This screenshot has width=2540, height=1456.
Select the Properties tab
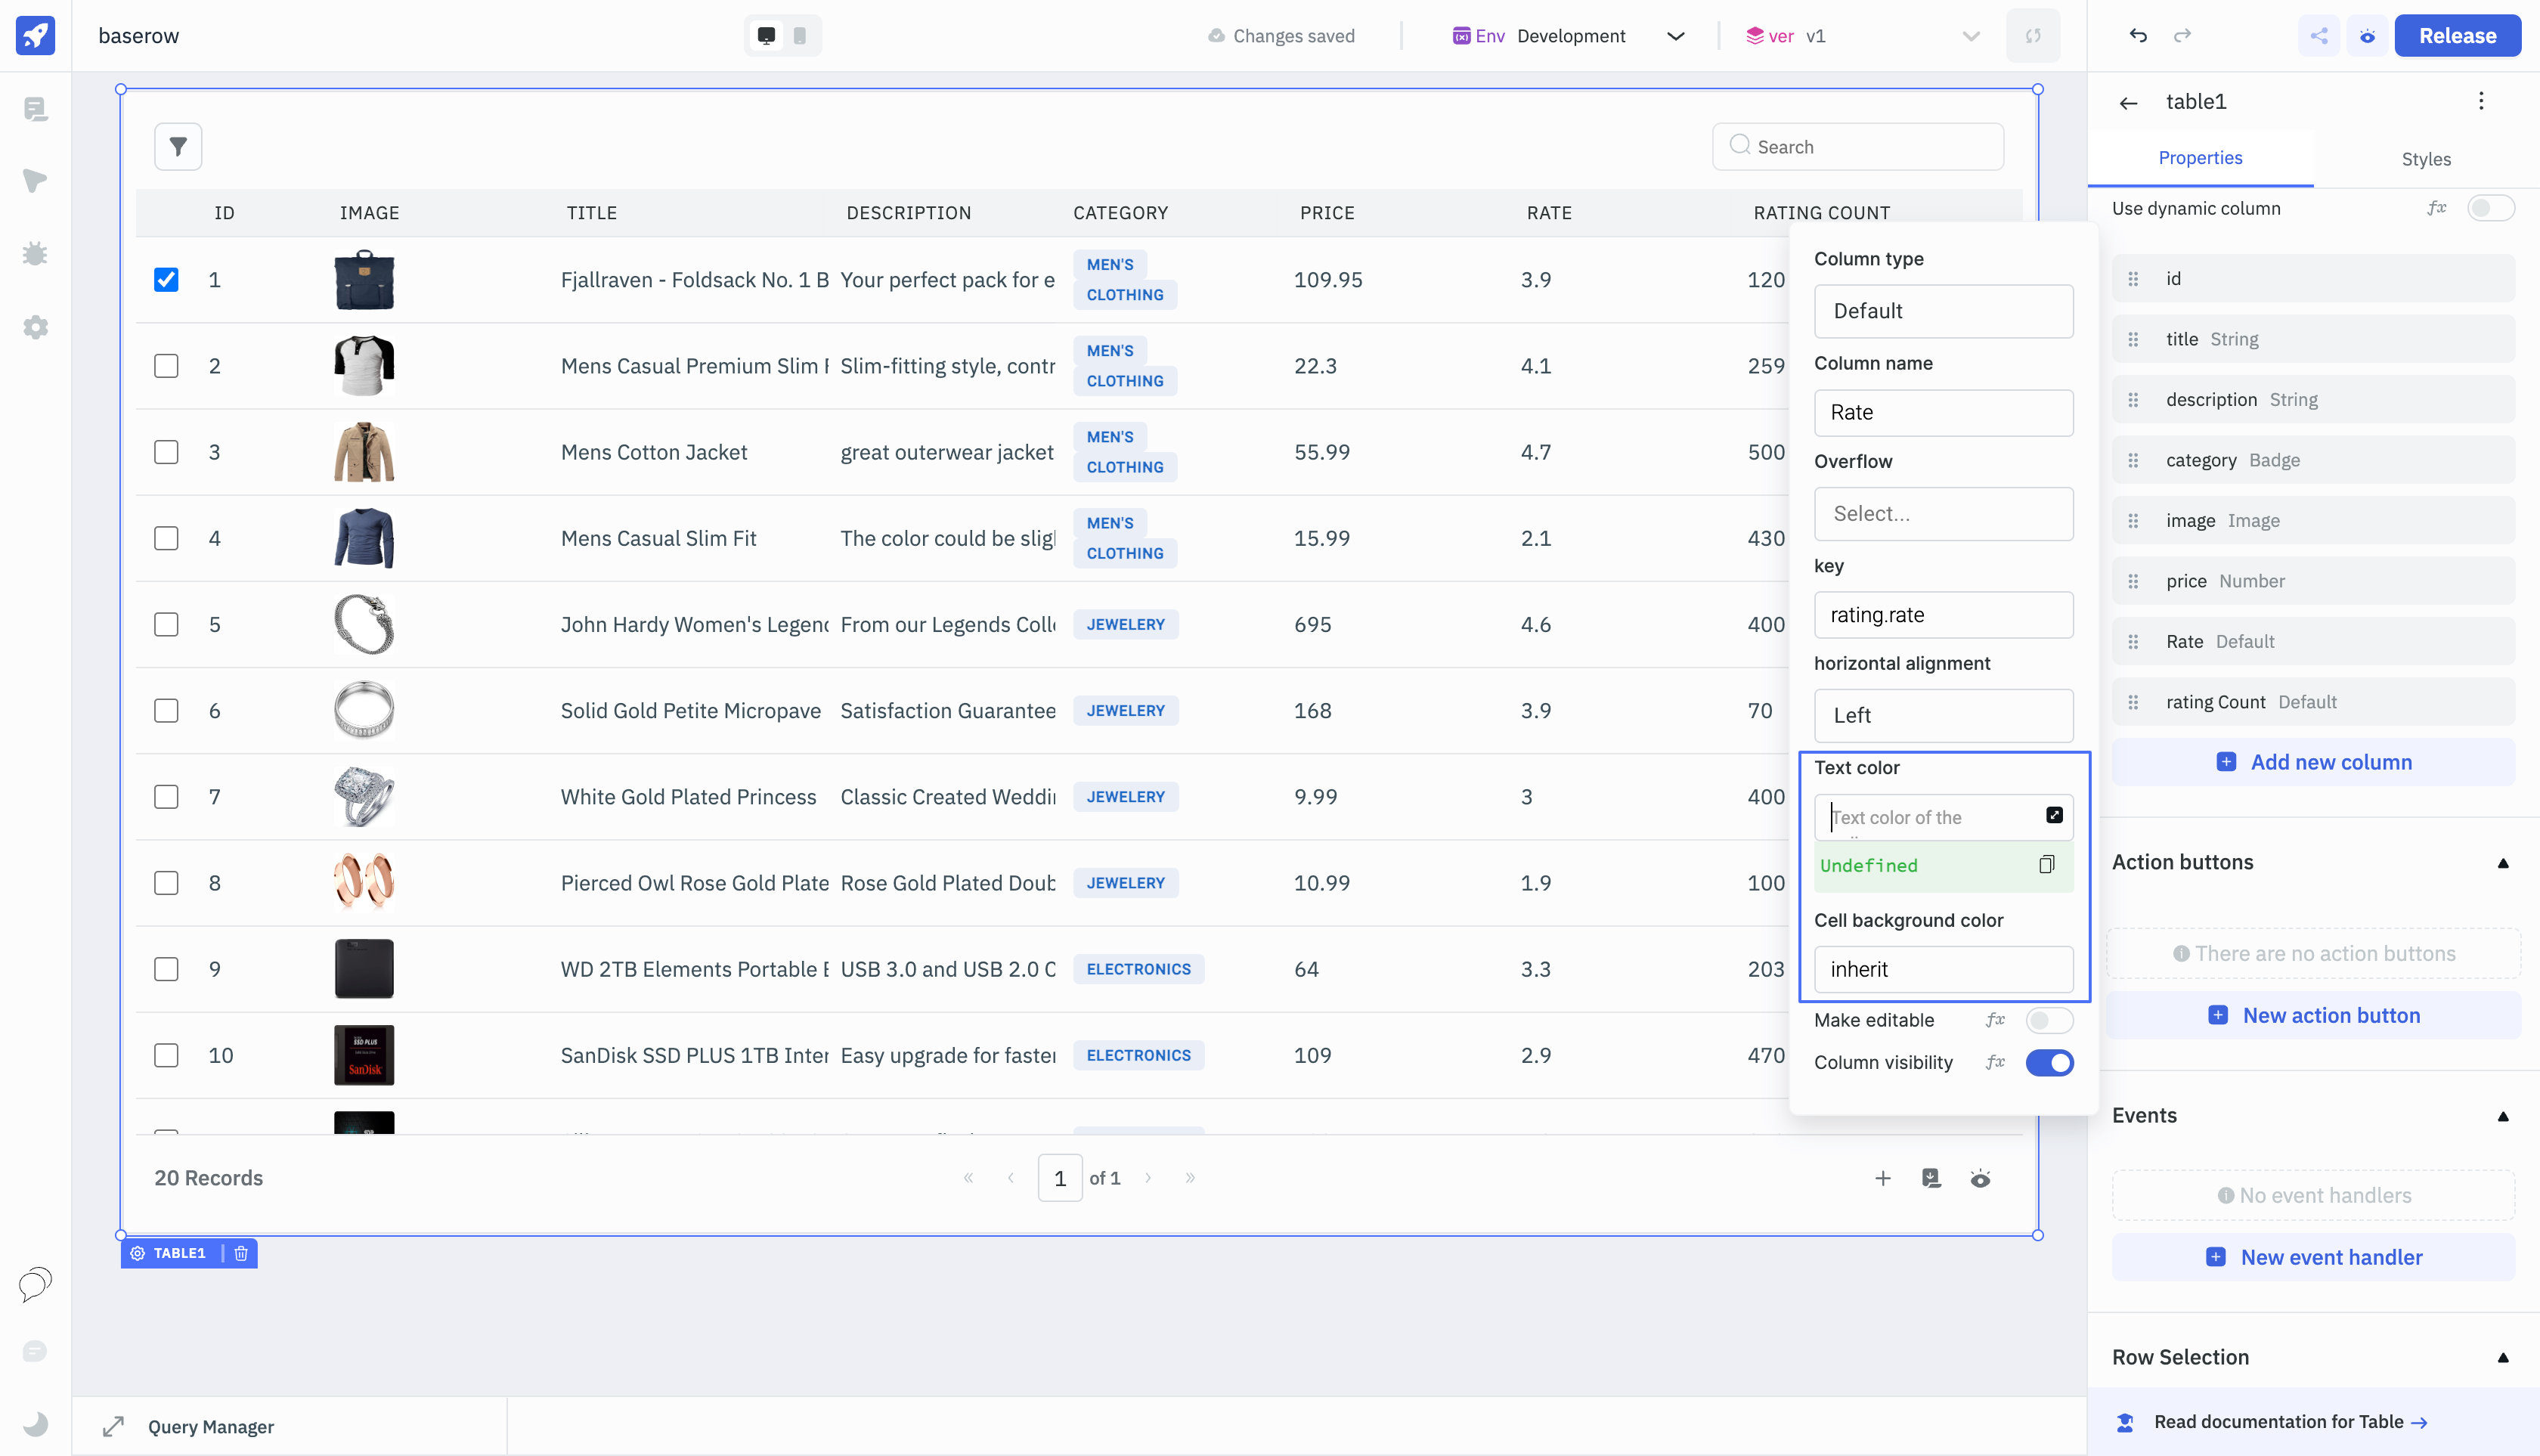pyautogui.click(x=2199, y=158)
